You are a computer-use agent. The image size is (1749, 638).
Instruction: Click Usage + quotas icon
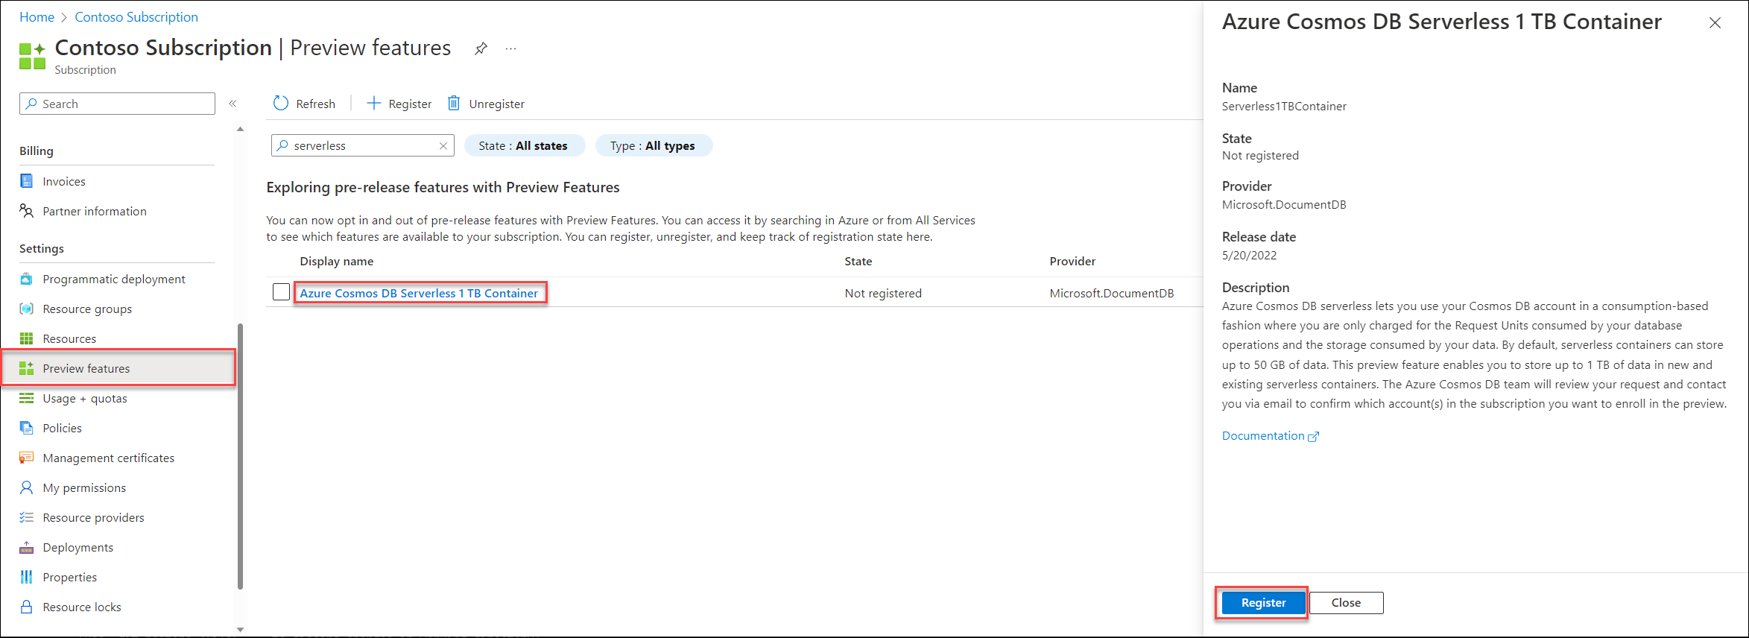point(27,398)
